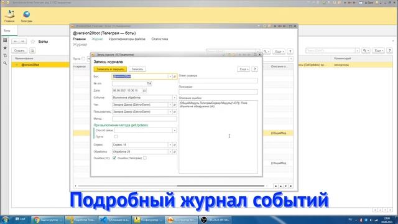Viewport: 398px width, 224px height.
Task: Expand the Обработка field dropdown
Action: tap(170, 152)
